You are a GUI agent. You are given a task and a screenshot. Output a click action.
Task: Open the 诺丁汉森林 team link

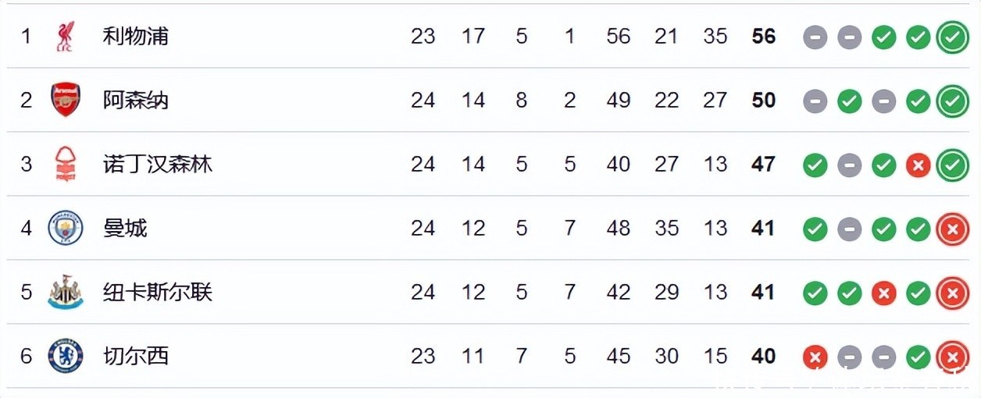click(158, 164)
